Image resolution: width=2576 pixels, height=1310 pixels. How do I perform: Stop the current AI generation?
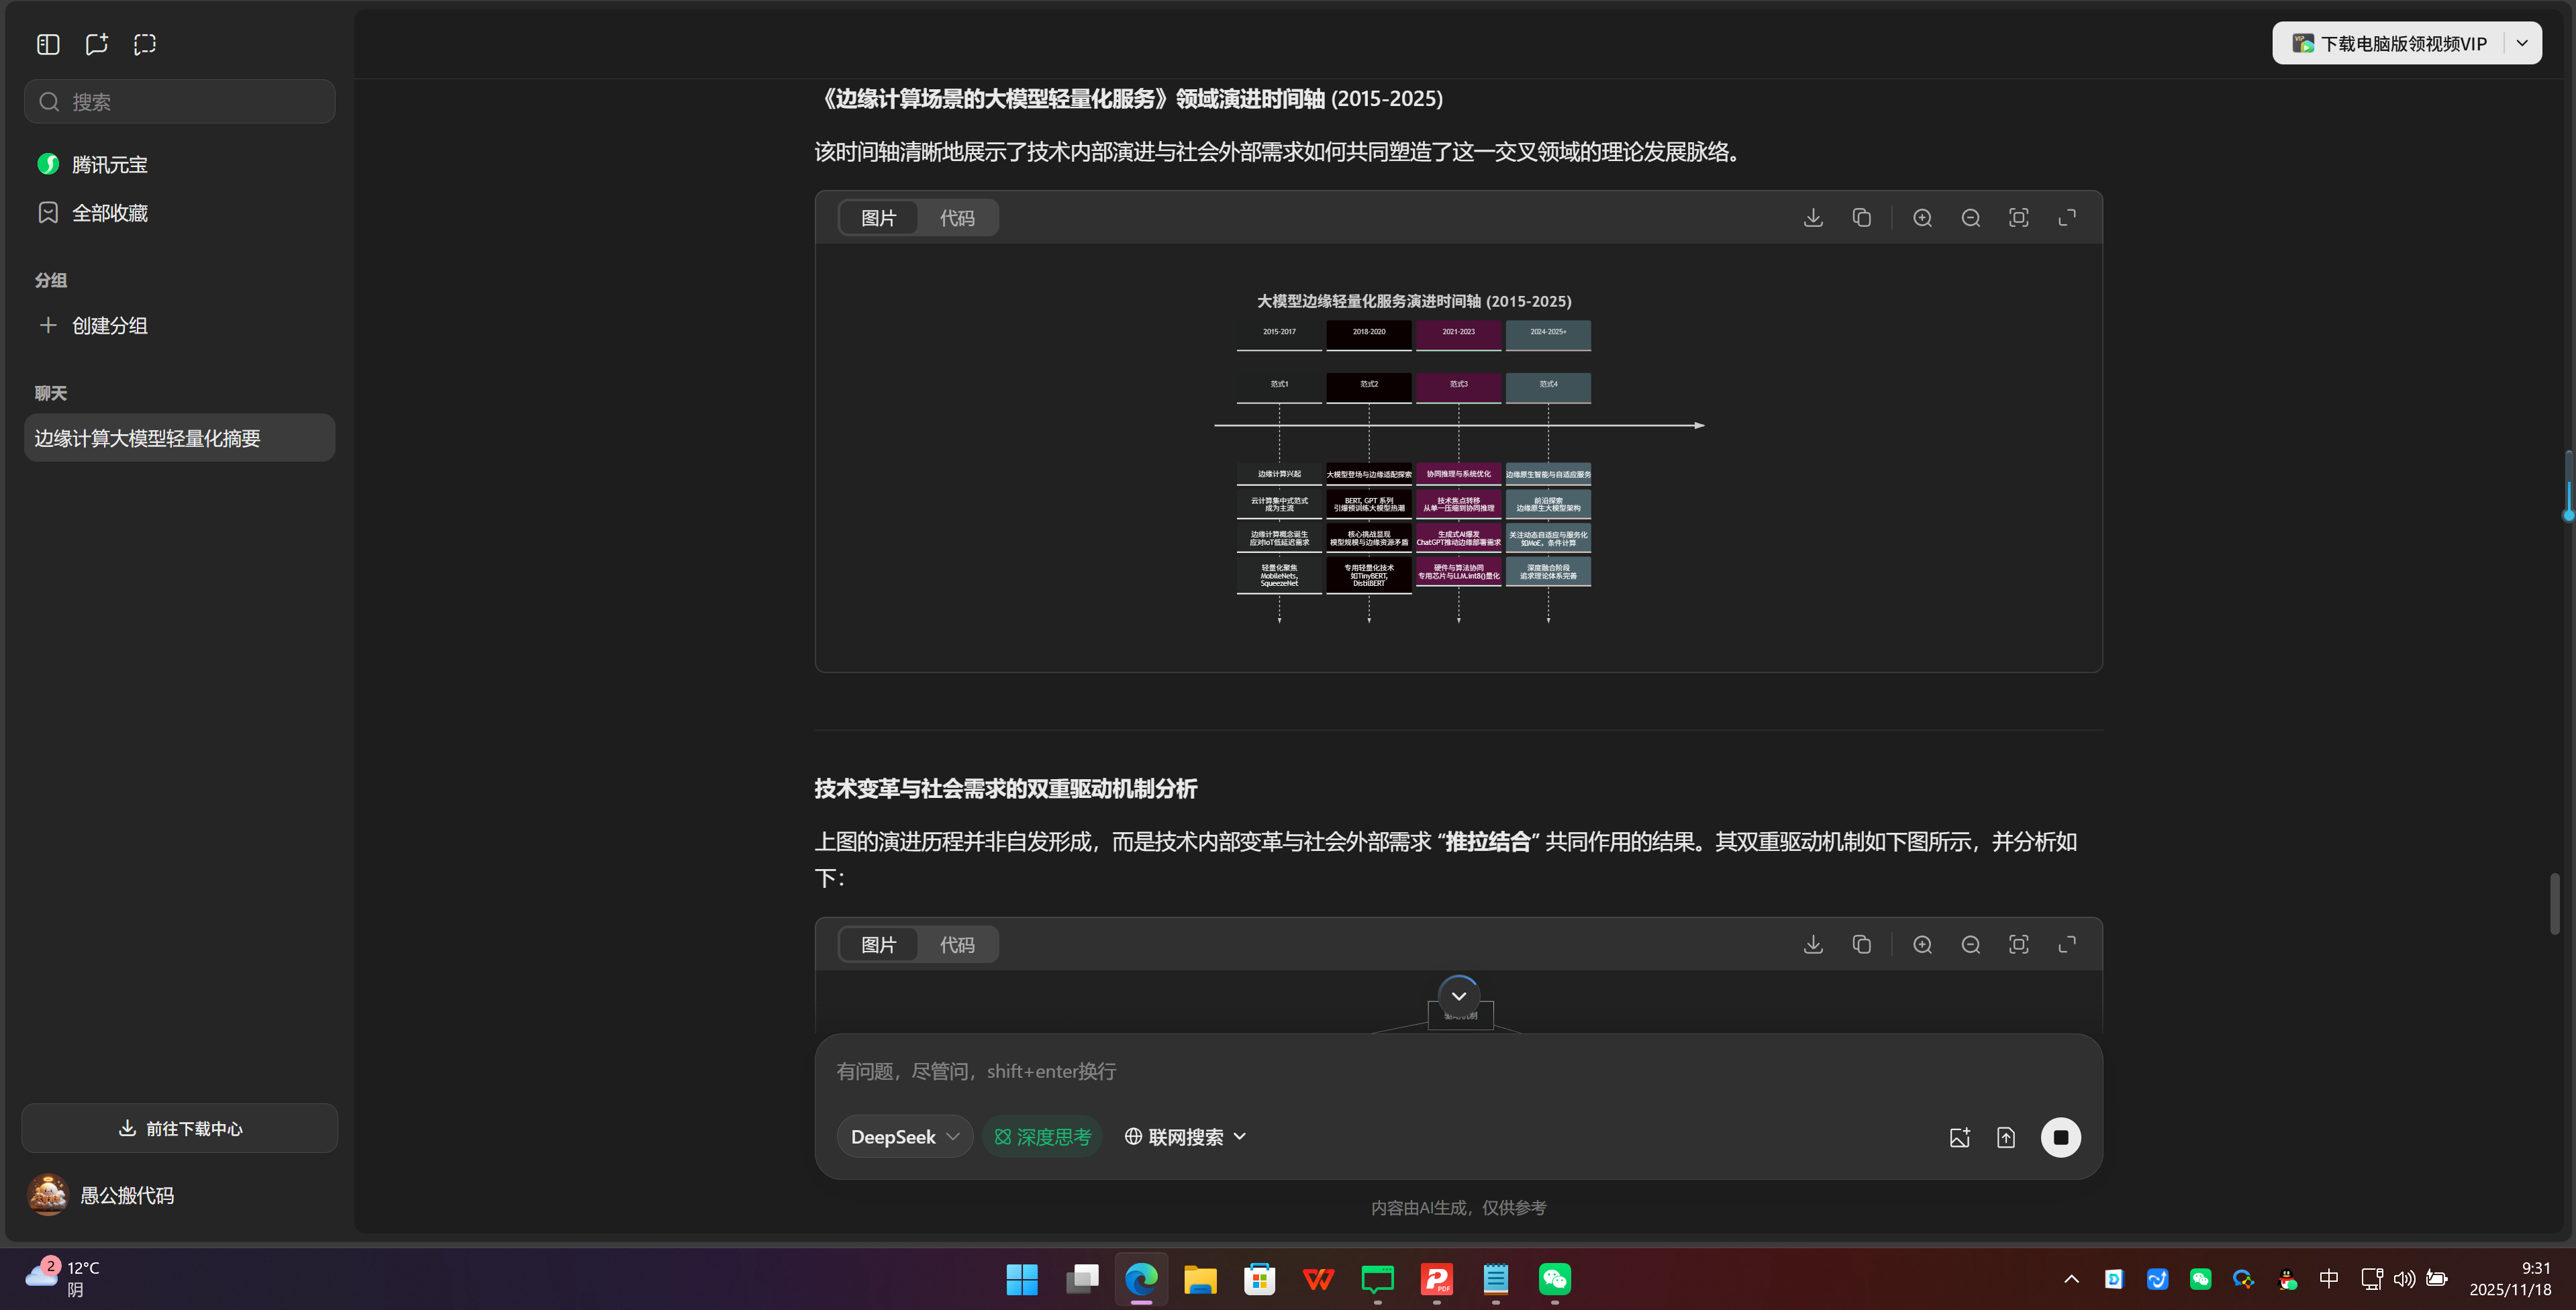click(2061, 1137)
